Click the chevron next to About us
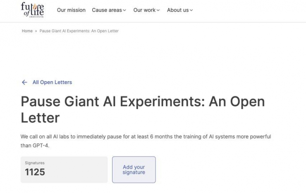 pyautogui.click(x=191, y=10)
